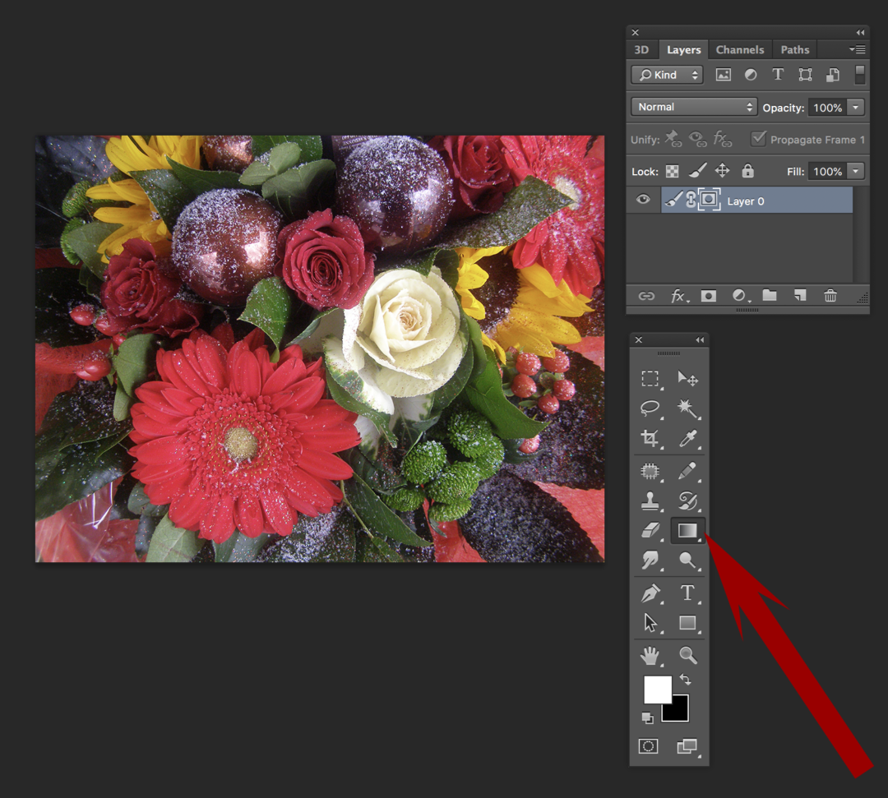Unify layer position
This screenshot has height=798, width=888.
click(x=673, y=139)
